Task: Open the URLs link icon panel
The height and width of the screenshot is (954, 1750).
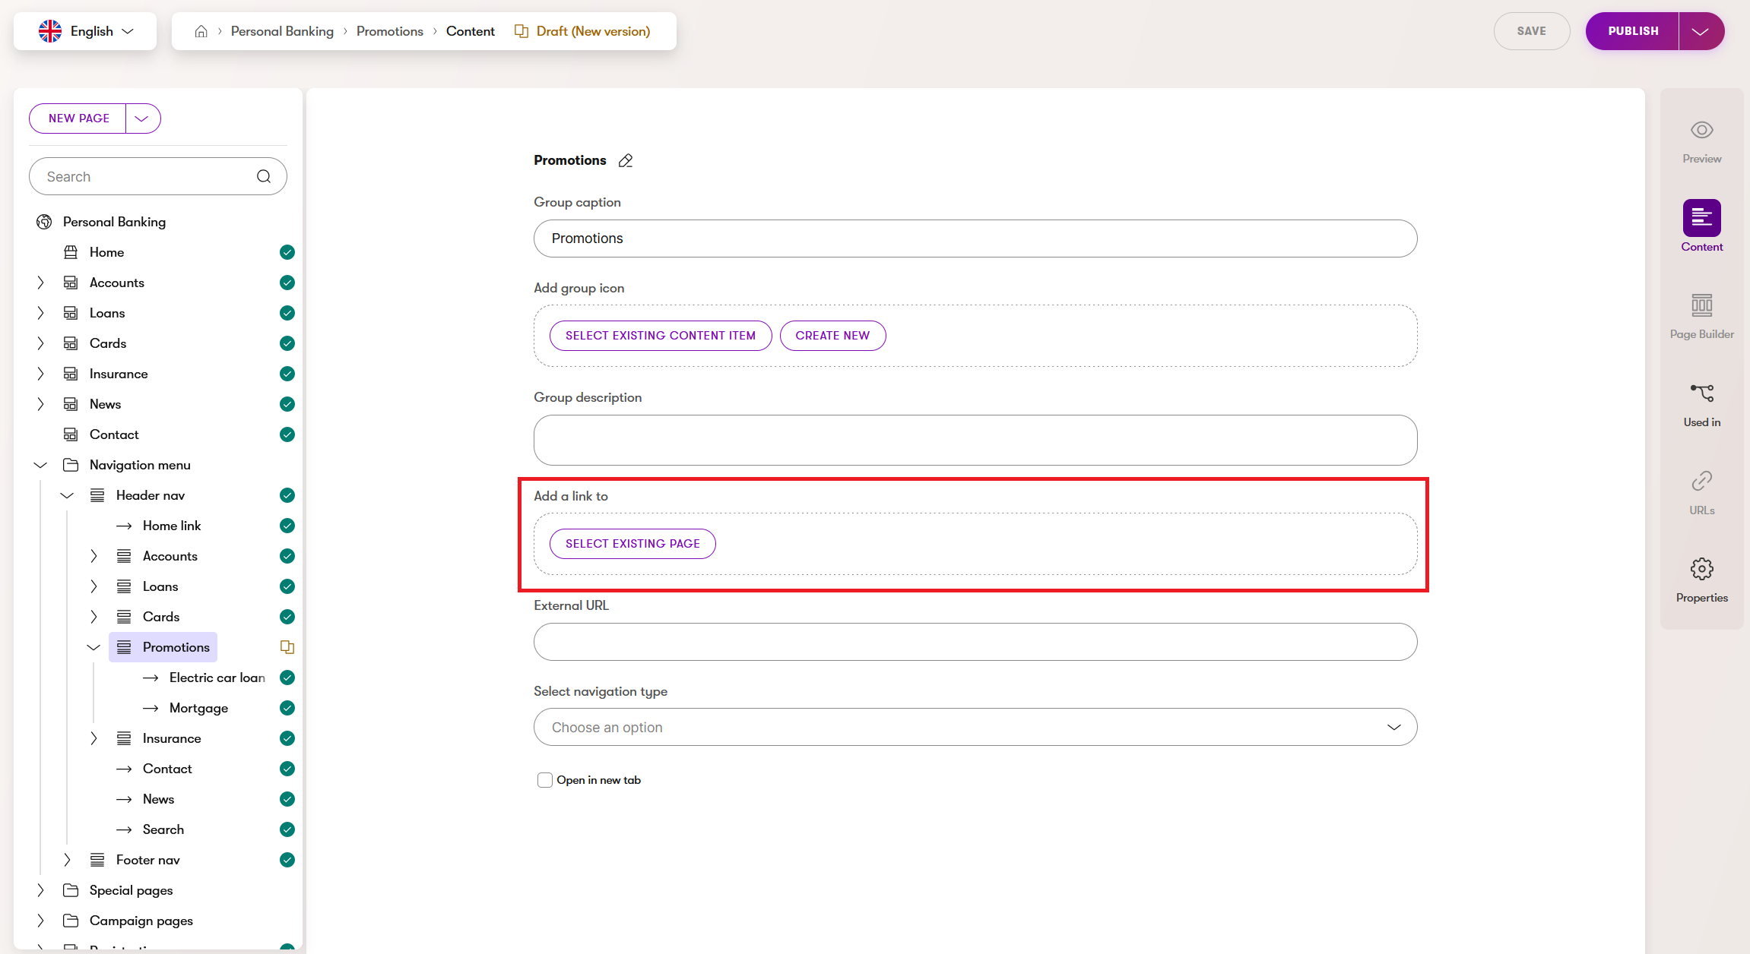Action: point(1701,491)
